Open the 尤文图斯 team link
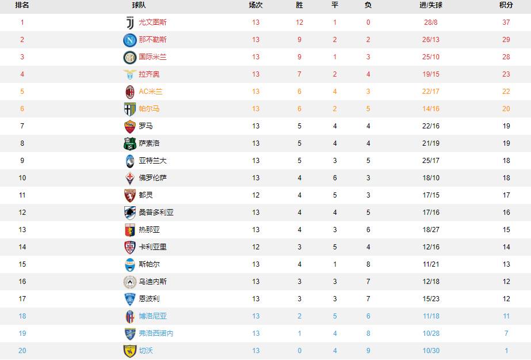The width and height of the screenshot is (531, 360). pos(152,22)
